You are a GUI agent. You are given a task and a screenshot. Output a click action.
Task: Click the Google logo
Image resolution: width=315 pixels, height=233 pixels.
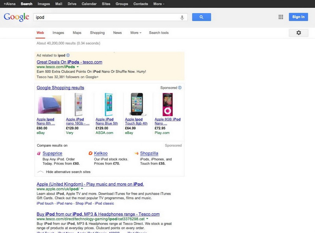tap(17, 17)
